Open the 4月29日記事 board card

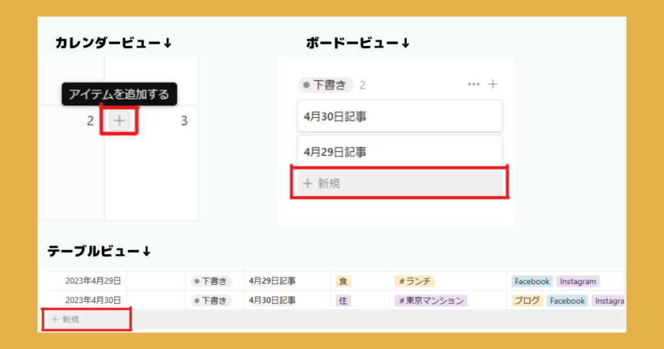pyautogui.click(x=399, y=152)
